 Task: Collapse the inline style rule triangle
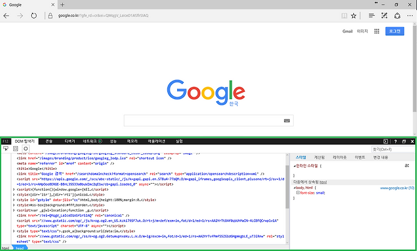[294, 166]
